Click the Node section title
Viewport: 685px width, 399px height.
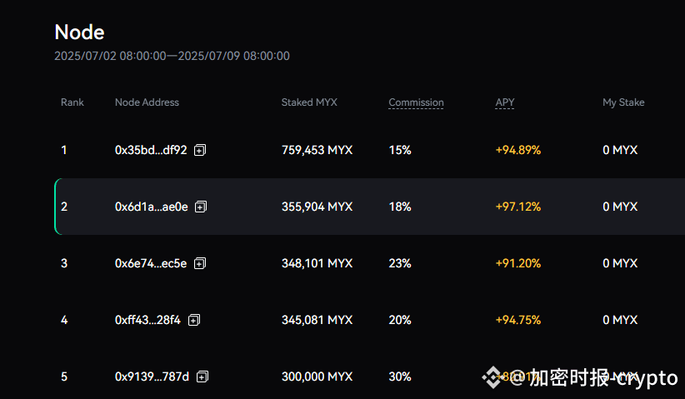79,32
